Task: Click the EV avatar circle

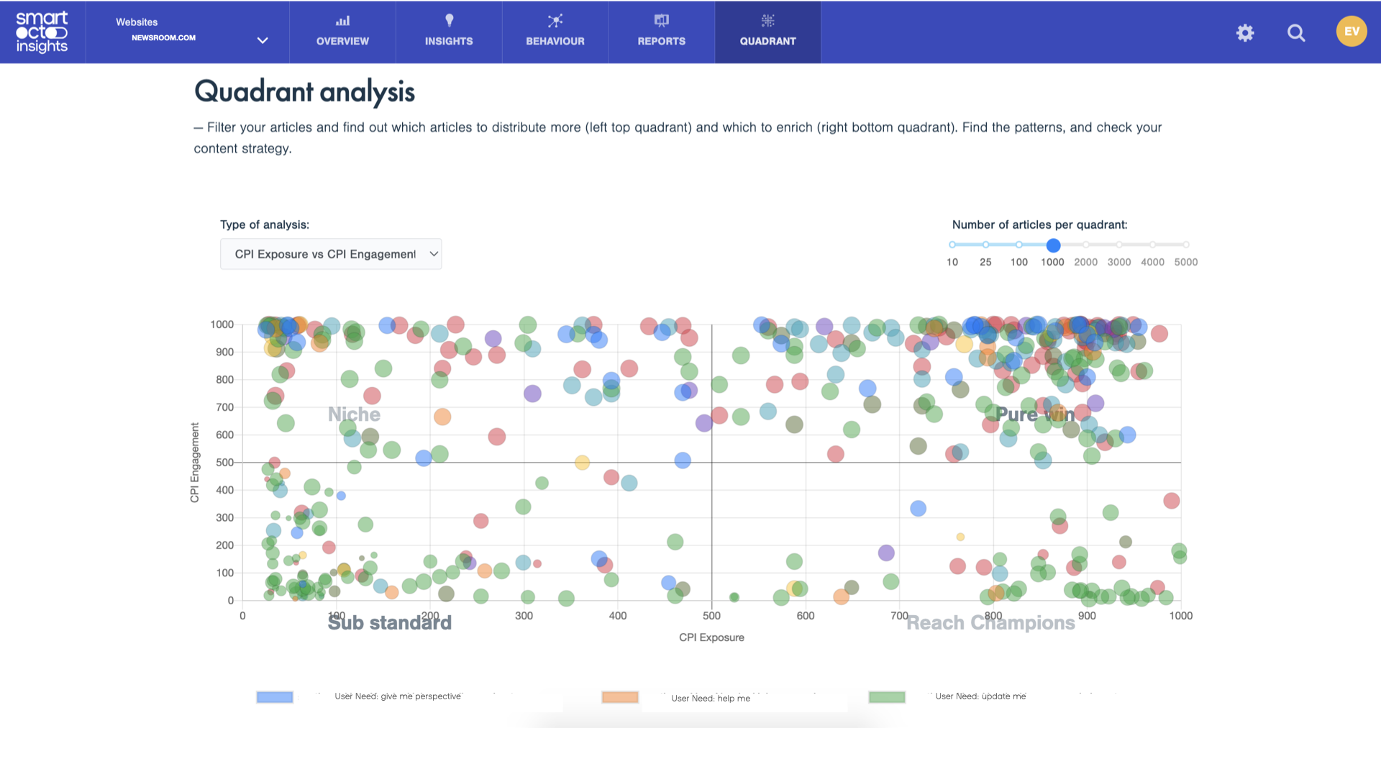Action: pos(1351,31)
